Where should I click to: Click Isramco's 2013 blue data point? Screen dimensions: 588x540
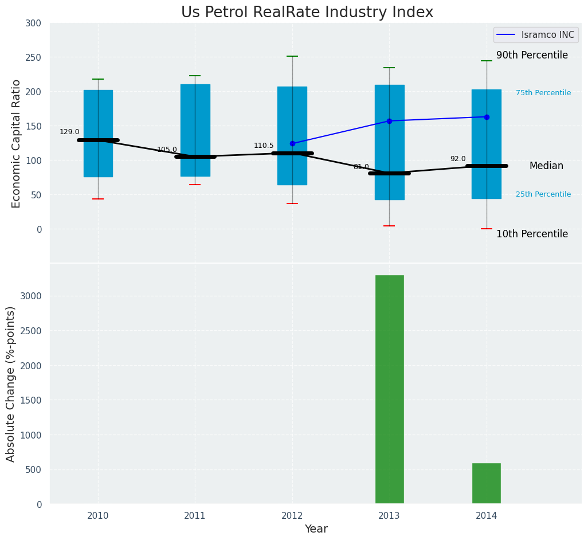tap(389, 121)
